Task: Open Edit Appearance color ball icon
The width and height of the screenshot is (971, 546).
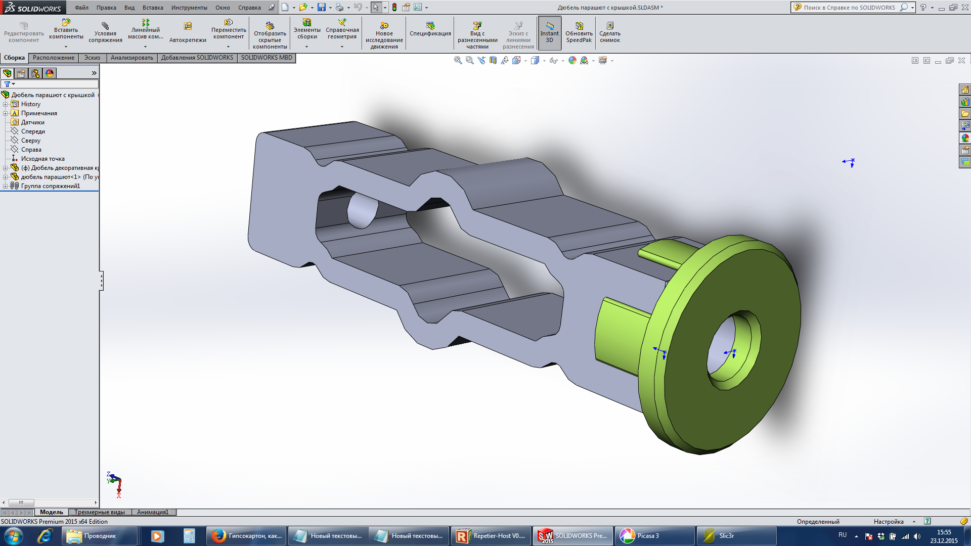Action: 572,60
